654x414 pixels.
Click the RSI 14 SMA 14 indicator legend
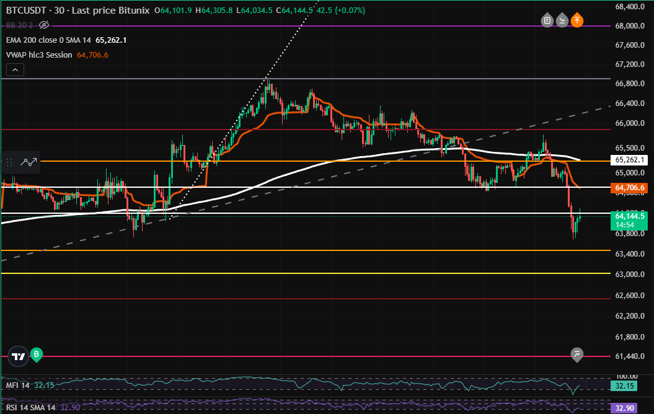point(30,407)
